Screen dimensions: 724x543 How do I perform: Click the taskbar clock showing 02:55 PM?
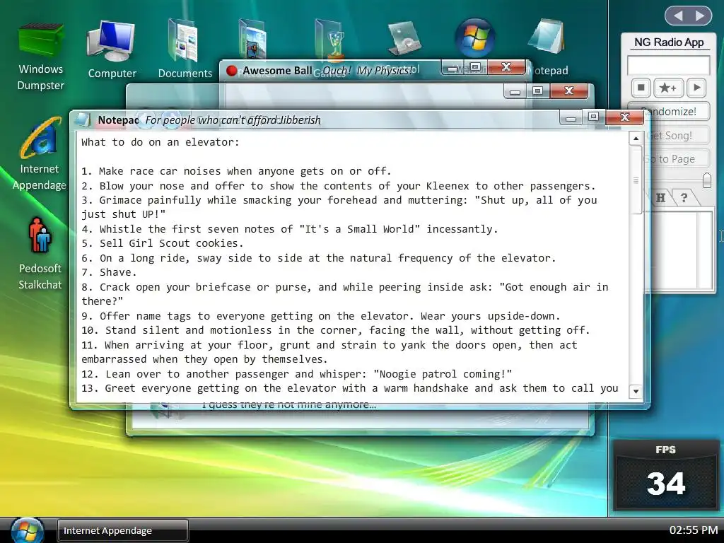point(694,530)
